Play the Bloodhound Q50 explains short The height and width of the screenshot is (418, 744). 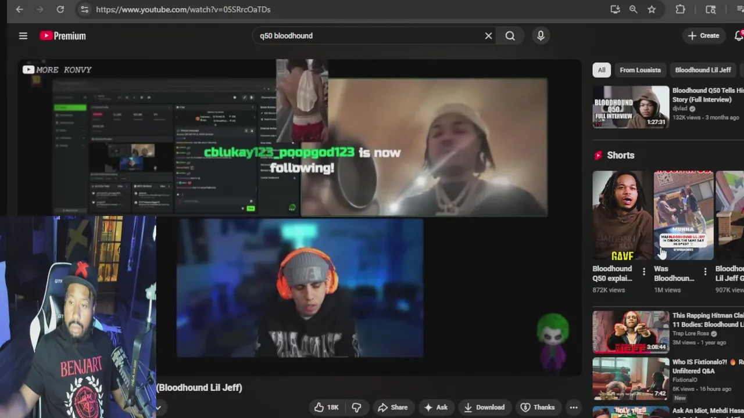point(623,215)
